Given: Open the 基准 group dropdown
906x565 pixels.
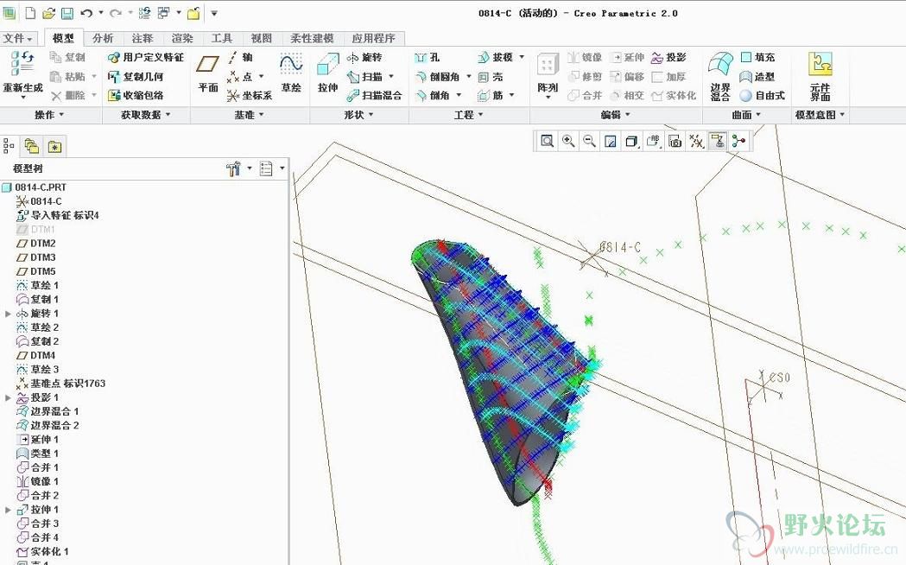Looking at the screenshot, I should [249, 115].
